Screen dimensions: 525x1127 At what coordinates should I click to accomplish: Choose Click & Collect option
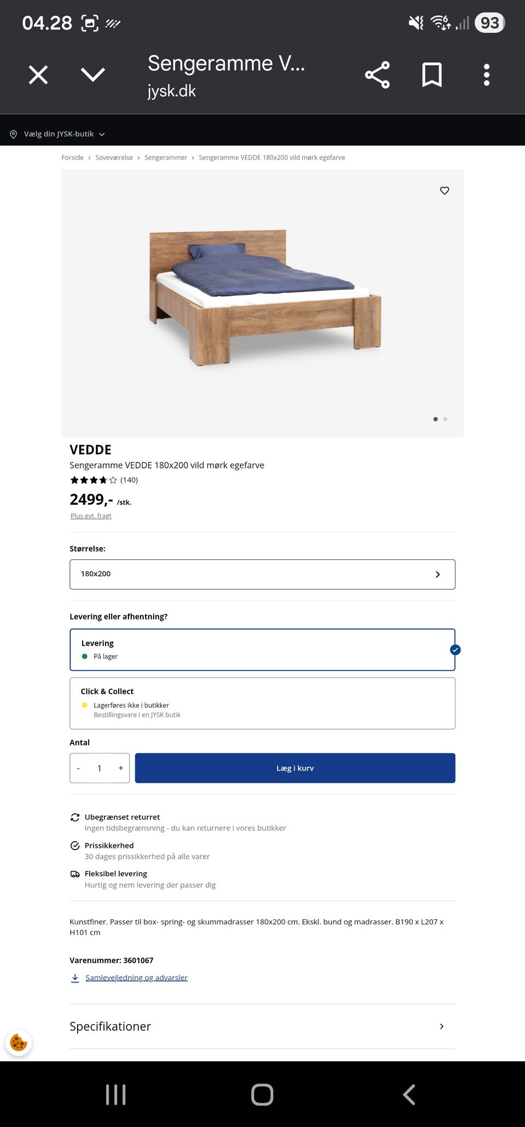point(262,702)
